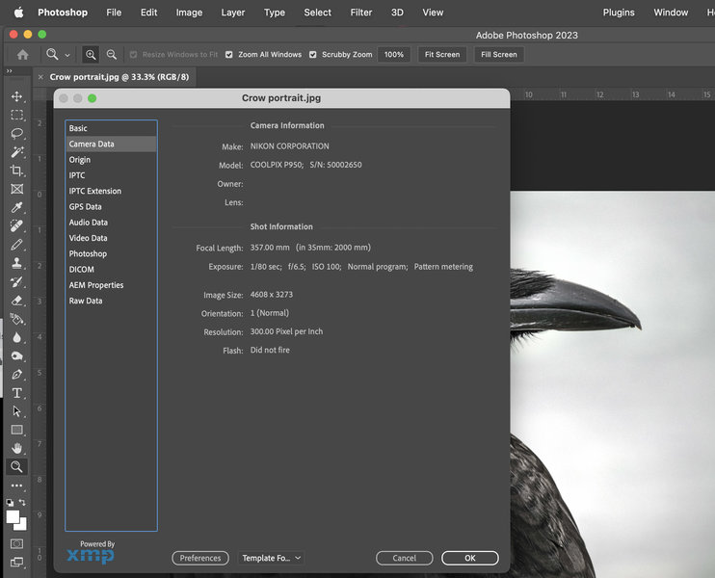Image resolution: width=715 pixels, height=578 pixels.
Task: Select the AEM Properties section
Action: pos(111,285)
